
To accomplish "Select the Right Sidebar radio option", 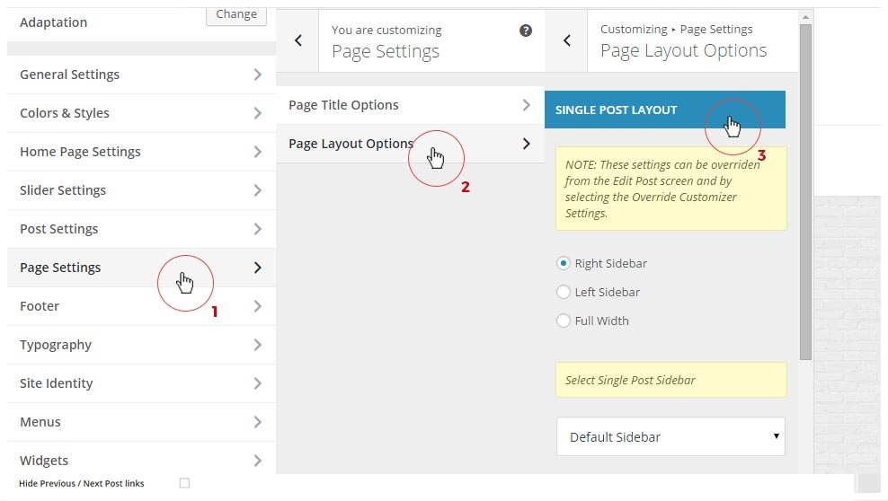I will pyautogui.click(x=564, y=264).
